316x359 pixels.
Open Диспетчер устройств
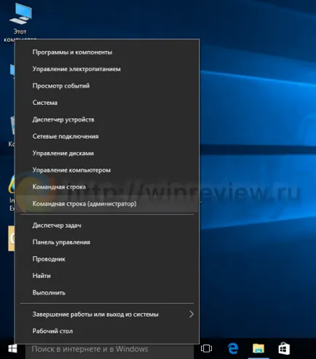(107, 119)
